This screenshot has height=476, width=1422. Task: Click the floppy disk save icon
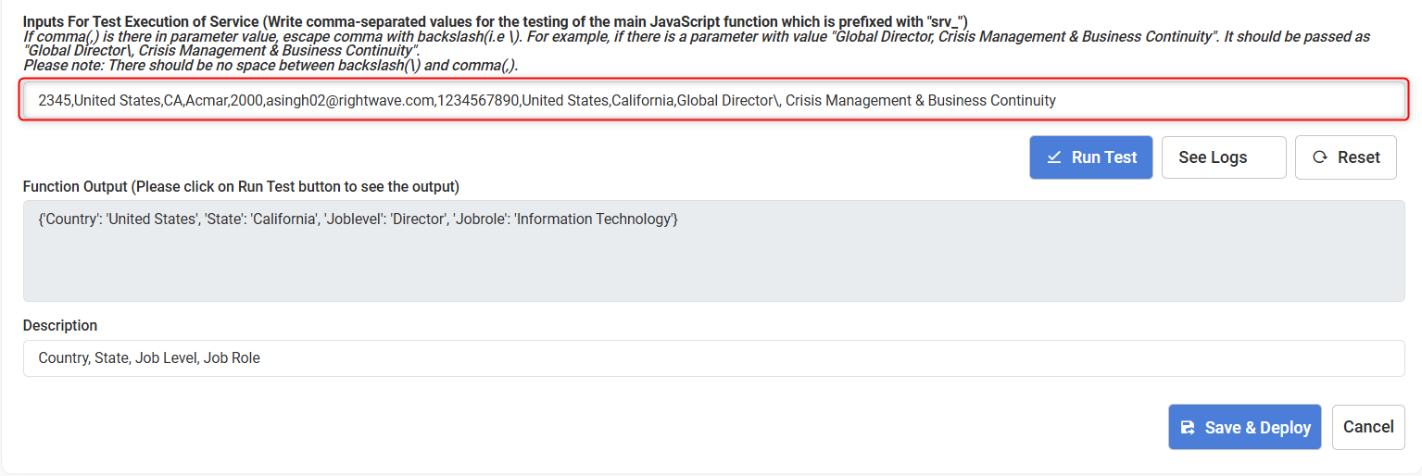coord(1187,427)
